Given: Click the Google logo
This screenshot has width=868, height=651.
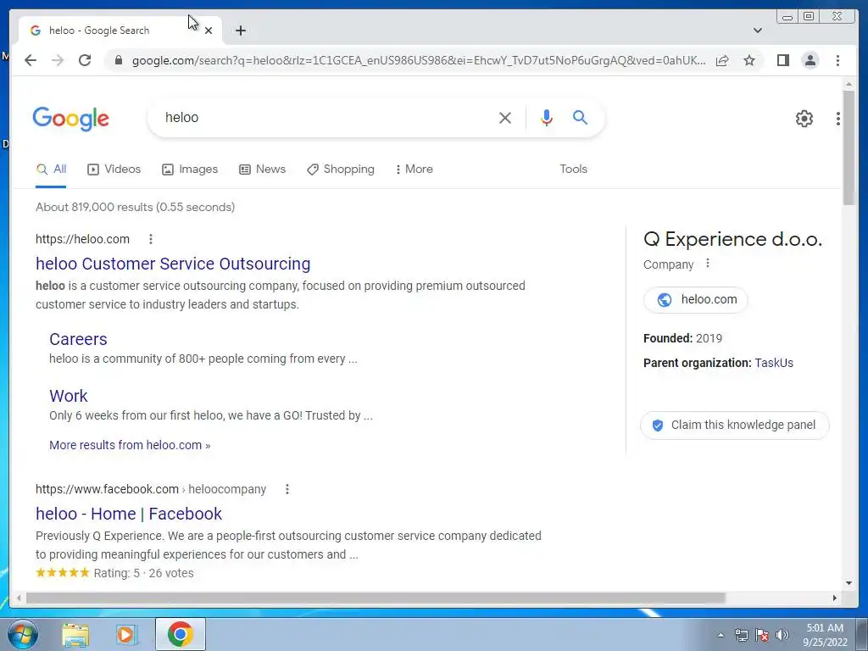Looking at the screenshot, I should (71, 119).
